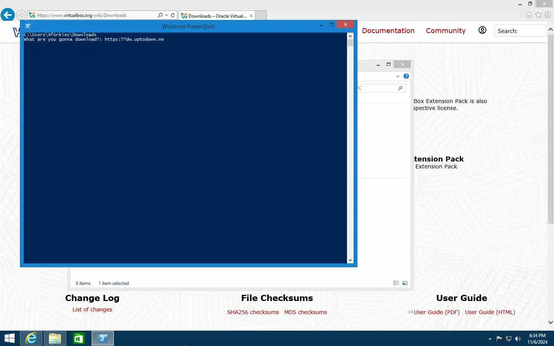The image size is (554, 346).
Task: Switch File Explorer to large icons view
Action: coord(405,283)
